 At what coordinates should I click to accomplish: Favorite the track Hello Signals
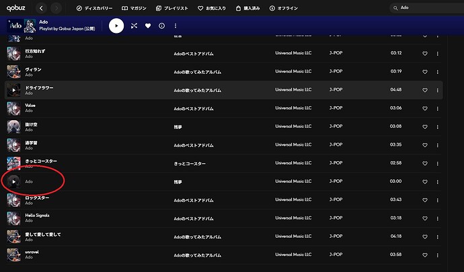tap(424, 218)
